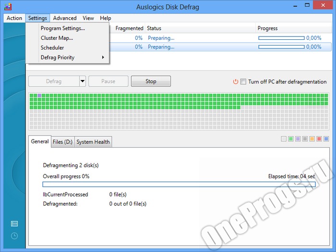Open the cluster map grid sidebar icon

coord(14,224)
